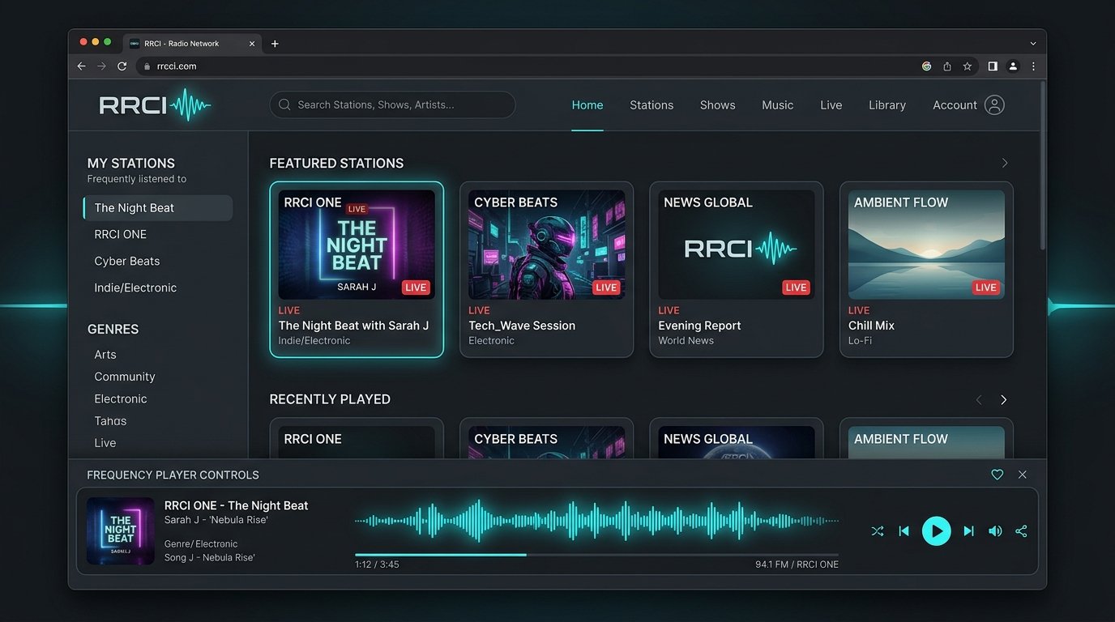Viewport: 1115px width, 622px height.
Task: Open the Account profile avatar icon
Action: tap(994, 104)
